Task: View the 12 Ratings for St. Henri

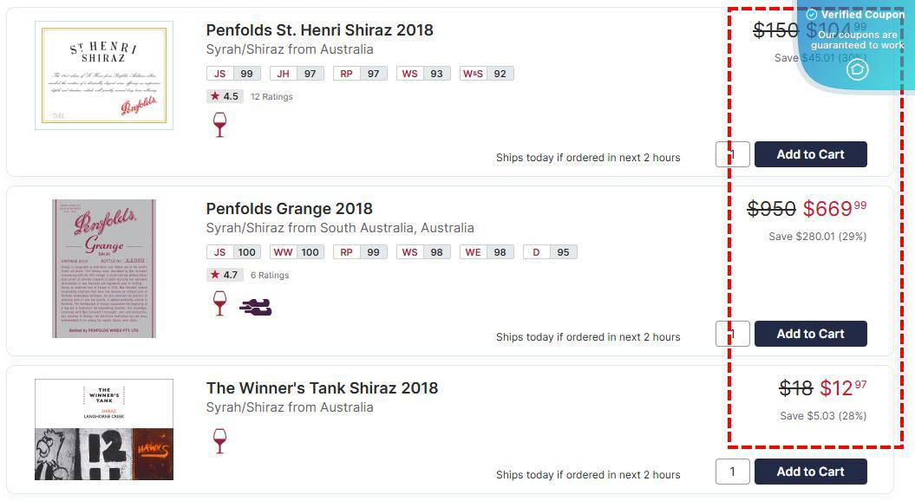Action: pyautogui.click(x=271, y=97)
